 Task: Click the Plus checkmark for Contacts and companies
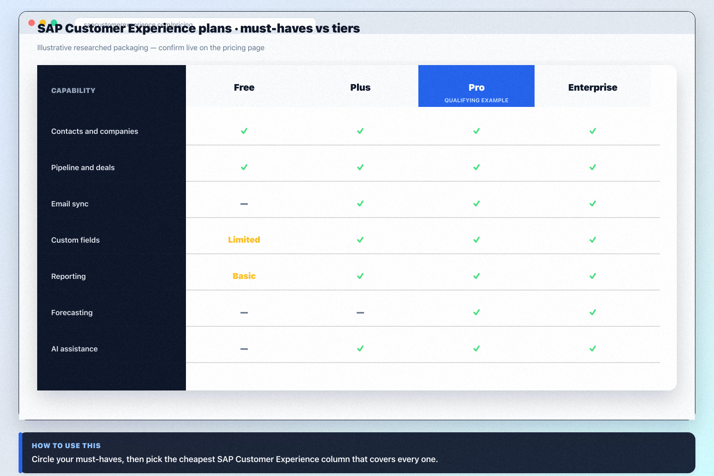tap(360, 131)
